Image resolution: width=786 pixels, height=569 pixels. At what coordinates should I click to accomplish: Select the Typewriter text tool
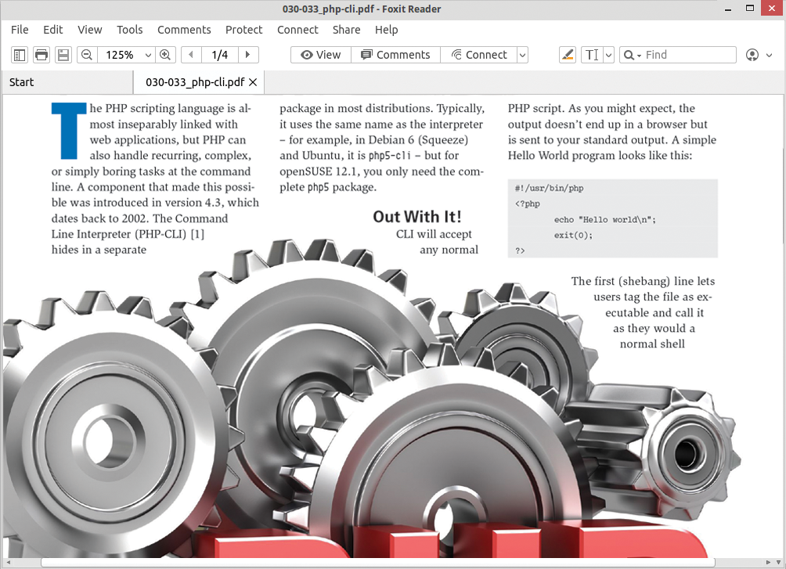tap(592, 55)
